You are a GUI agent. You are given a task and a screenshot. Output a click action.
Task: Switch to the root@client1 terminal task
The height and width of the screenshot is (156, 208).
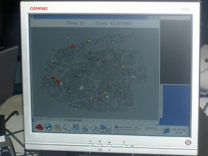click(x=126, y=127)
